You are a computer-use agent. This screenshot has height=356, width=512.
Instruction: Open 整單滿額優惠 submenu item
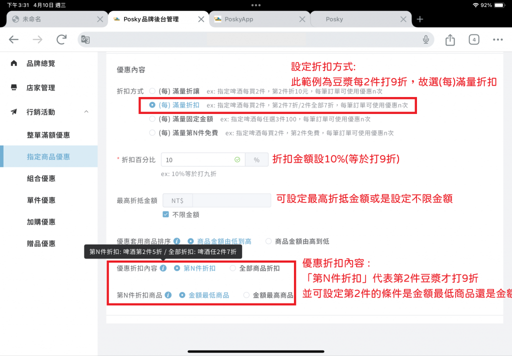tap(49, 135)
